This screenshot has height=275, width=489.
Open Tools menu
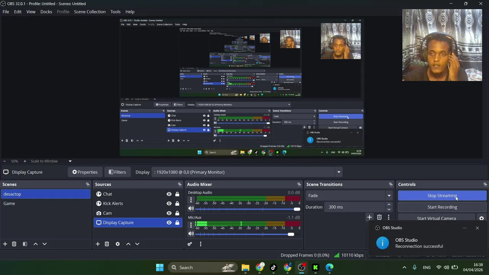[115, 12]
